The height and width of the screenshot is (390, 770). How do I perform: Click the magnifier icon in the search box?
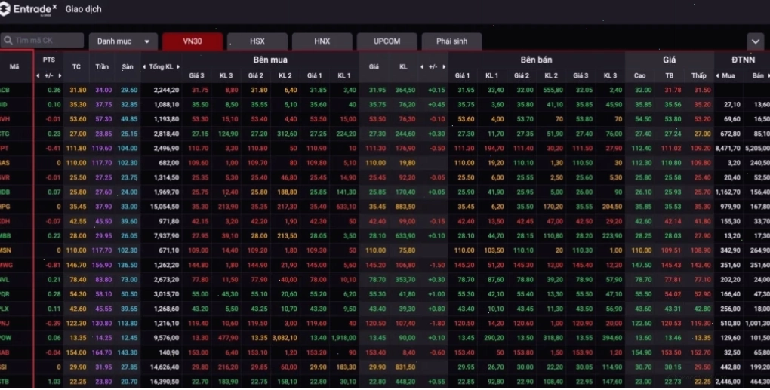coord(8,41)
